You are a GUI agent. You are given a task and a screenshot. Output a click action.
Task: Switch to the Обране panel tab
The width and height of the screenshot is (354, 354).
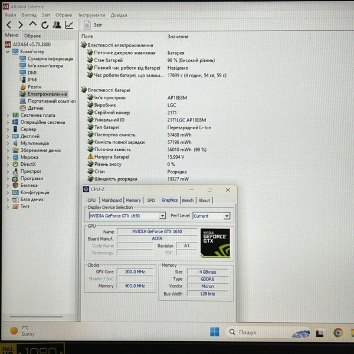coord(32,35)
